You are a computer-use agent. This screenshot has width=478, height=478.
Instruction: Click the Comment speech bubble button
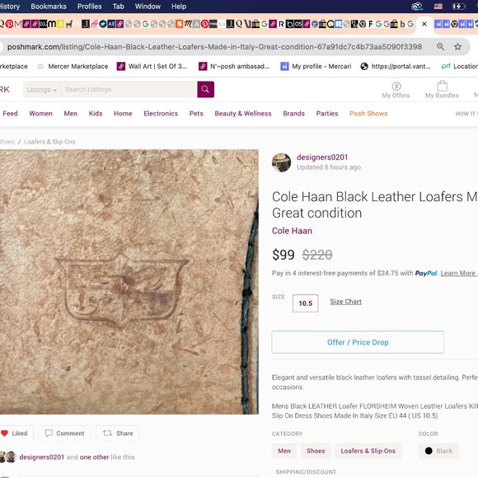pos(64,433)
